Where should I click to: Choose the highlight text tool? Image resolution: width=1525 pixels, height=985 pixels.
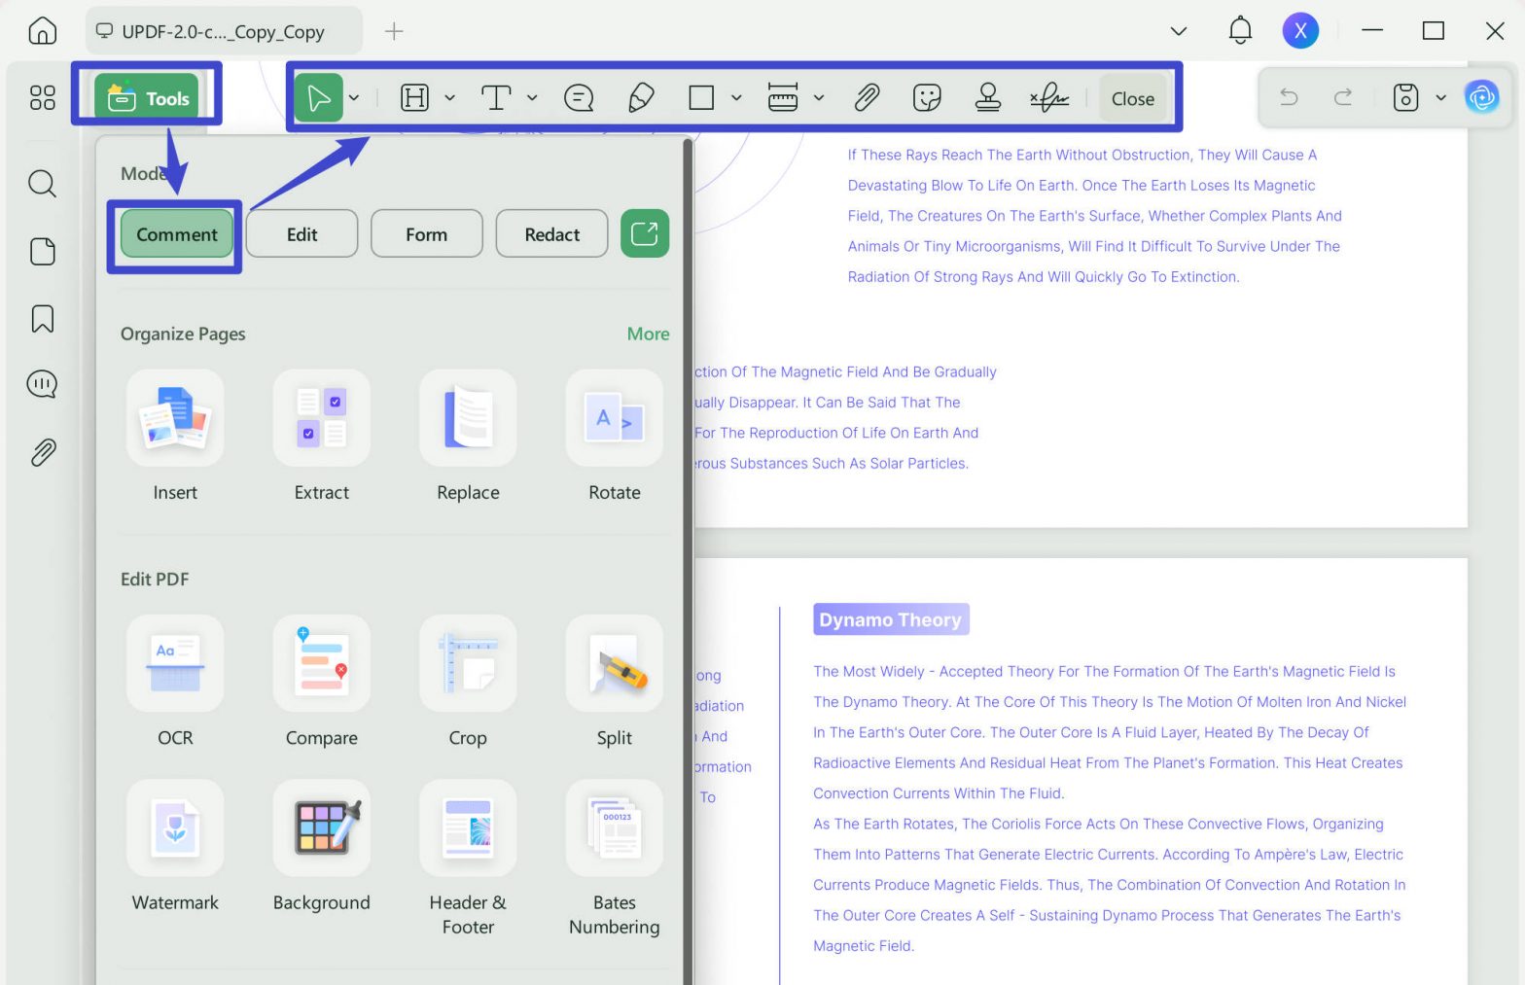tap(415, 97)
